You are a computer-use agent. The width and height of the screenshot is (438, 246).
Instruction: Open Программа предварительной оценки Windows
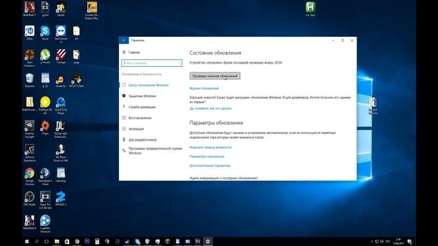tap(155, 150)
